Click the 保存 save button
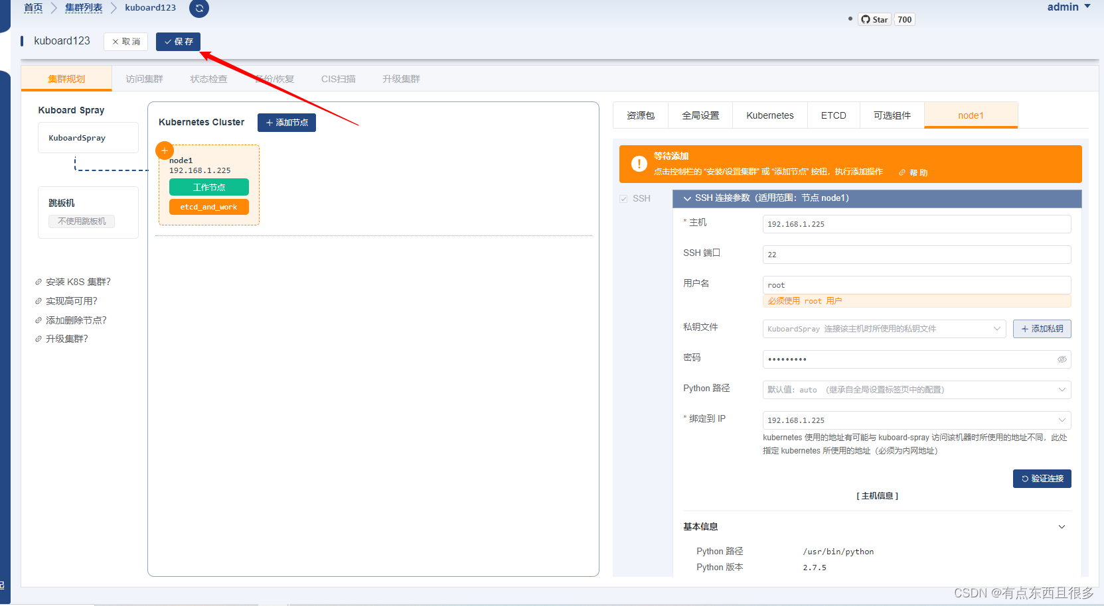Viewport: 1104px width, 606px height. 178,41
